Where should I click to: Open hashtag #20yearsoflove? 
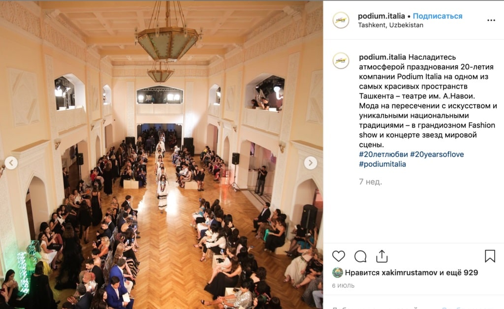click(x=437, y=154)
